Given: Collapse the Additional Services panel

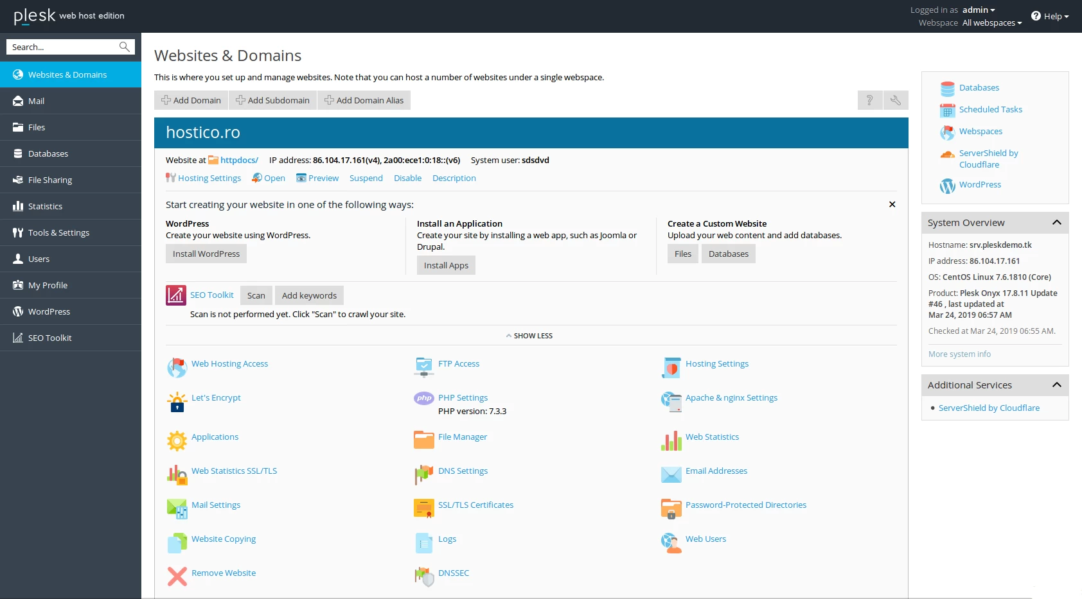Looking at the screenshot, I should point(1056,385).
